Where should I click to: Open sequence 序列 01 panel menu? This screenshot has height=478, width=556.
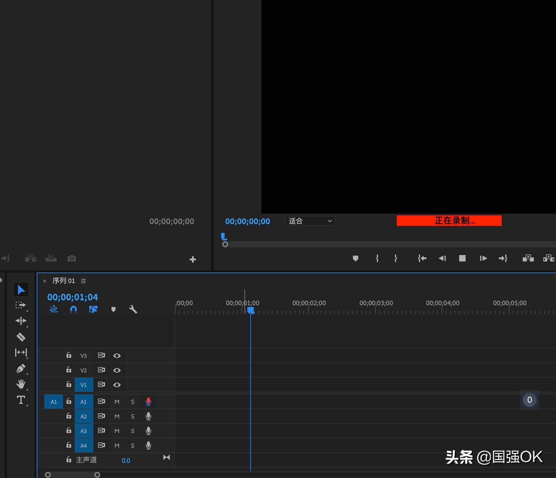[x=83, y=281]
